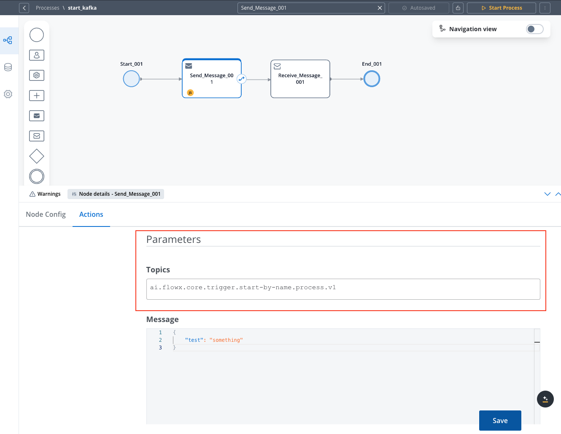Open Node details - Send_Message_001 tab
Viewport: 561px width, 434px height.
click(x=116, y=194)
